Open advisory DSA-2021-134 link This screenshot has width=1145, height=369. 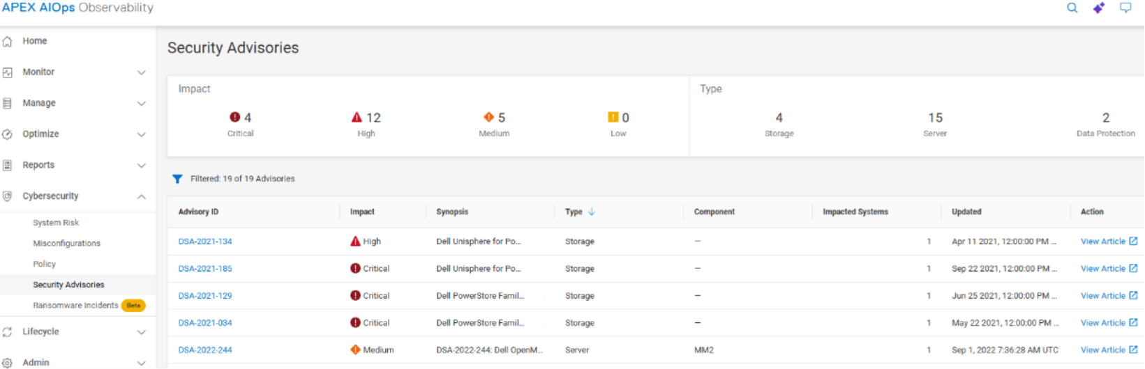point(205,242)
